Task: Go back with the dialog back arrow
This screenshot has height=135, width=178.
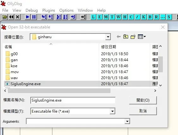Action: [119, 37]
